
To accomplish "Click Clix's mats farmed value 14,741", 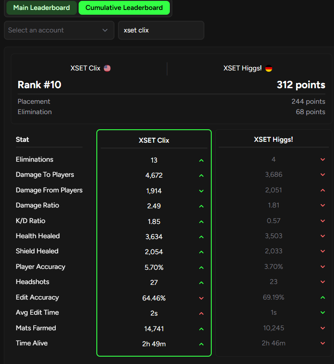I will pyautogui.click(x=154, y=329).
